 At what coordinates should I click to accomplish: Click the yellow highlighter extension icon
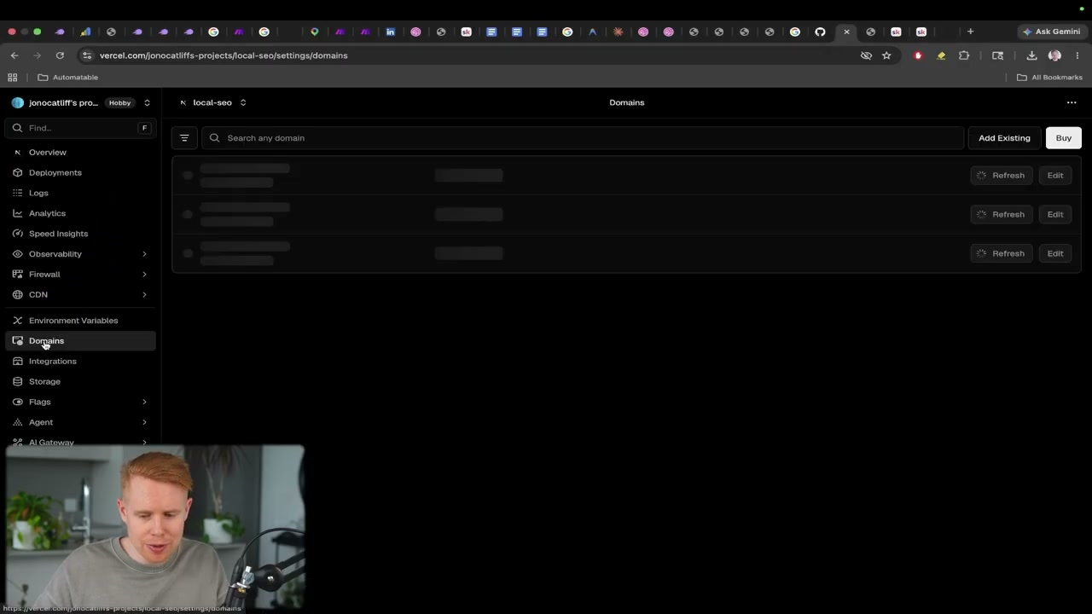coord(941,55)
